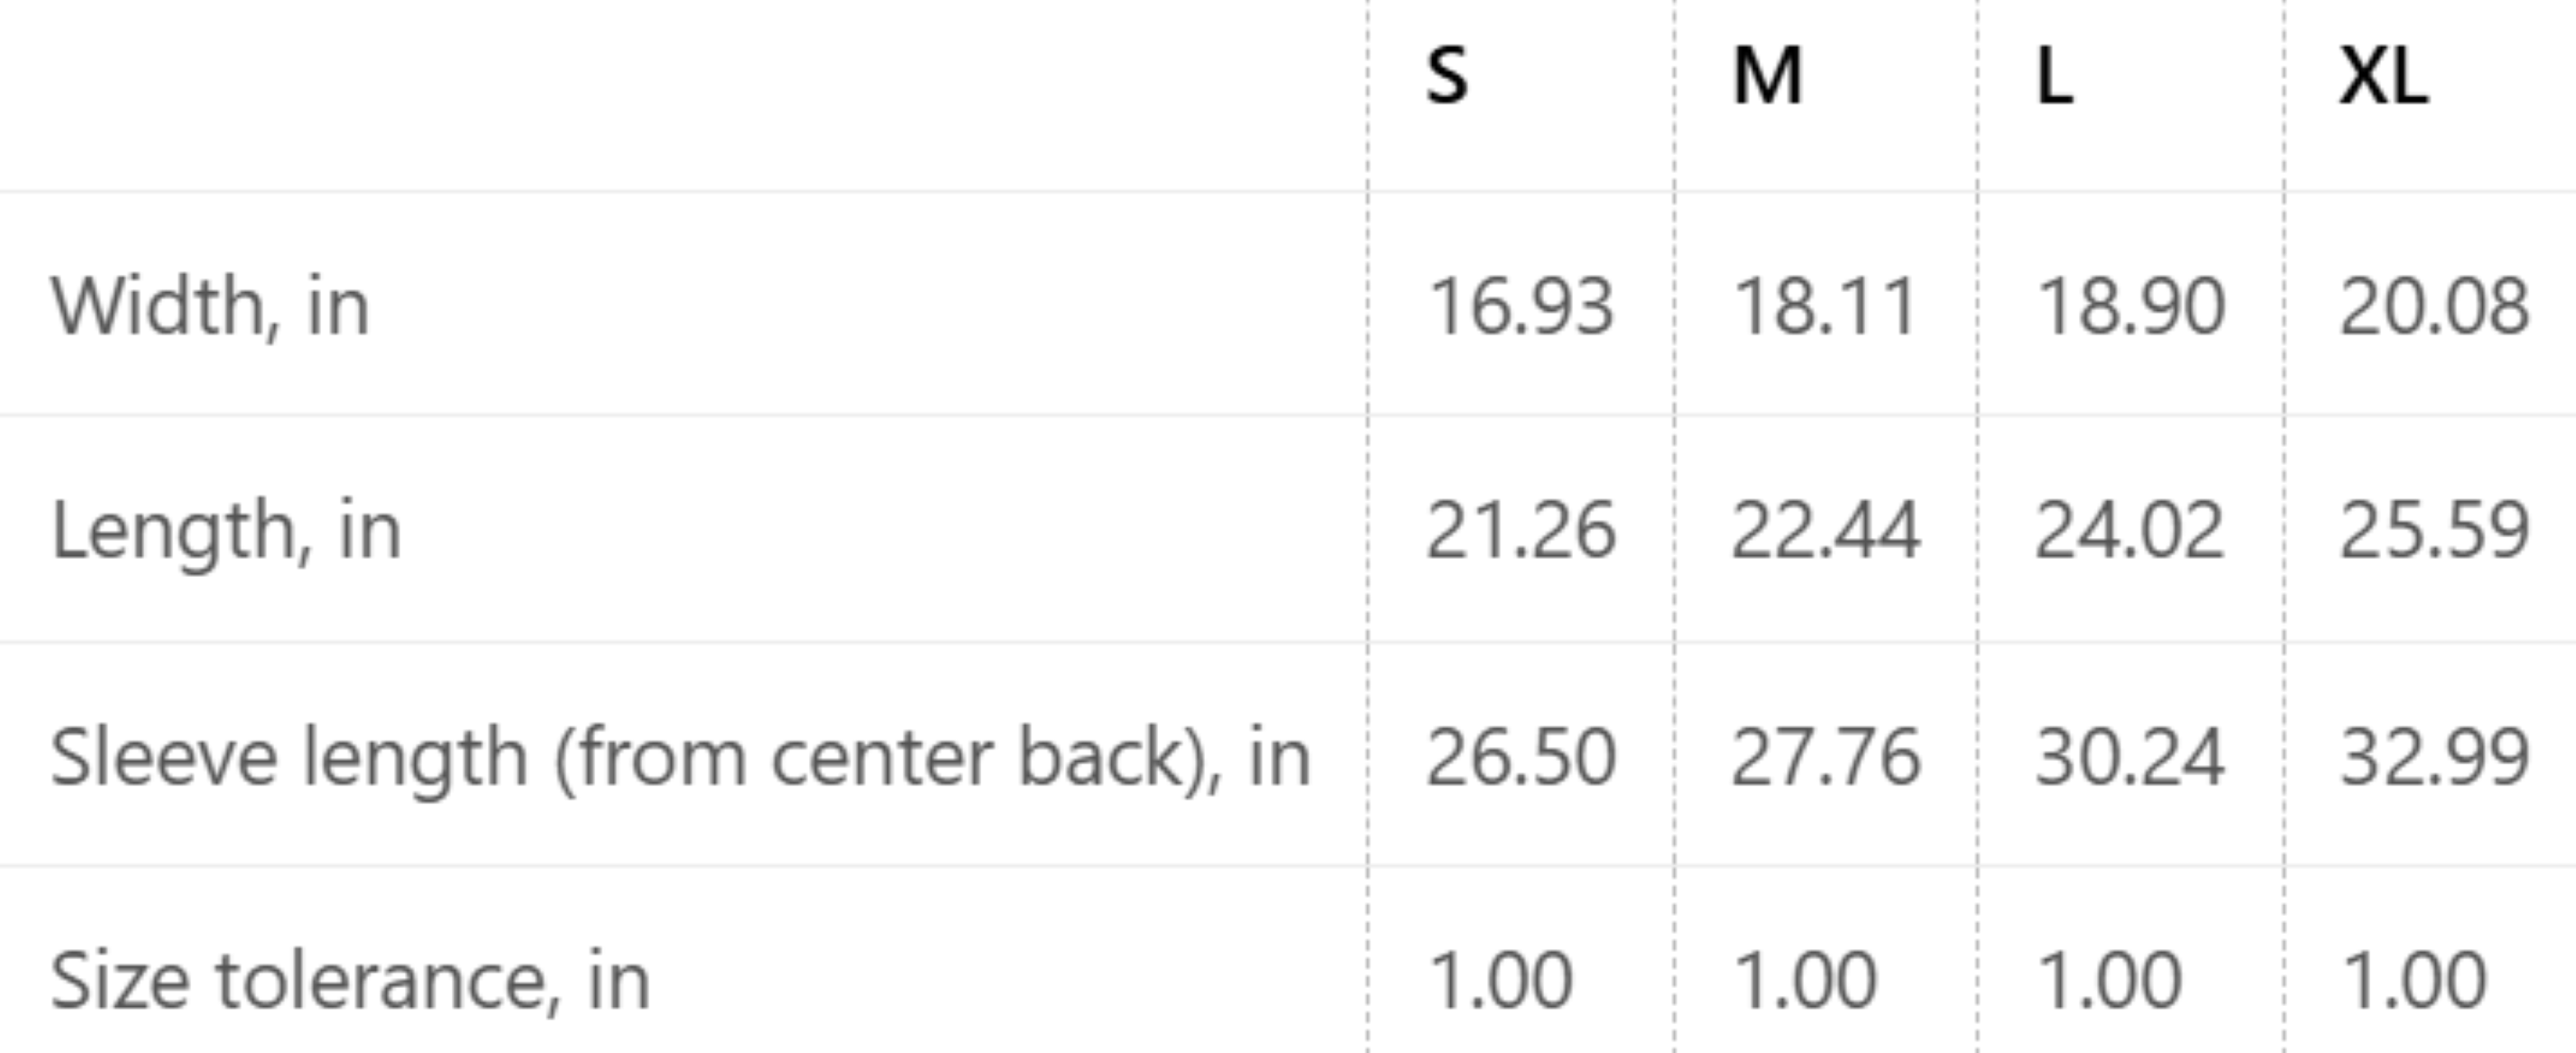Click sleeve length value 27.76
2576x1053 pixels.
pos(1825,757)
